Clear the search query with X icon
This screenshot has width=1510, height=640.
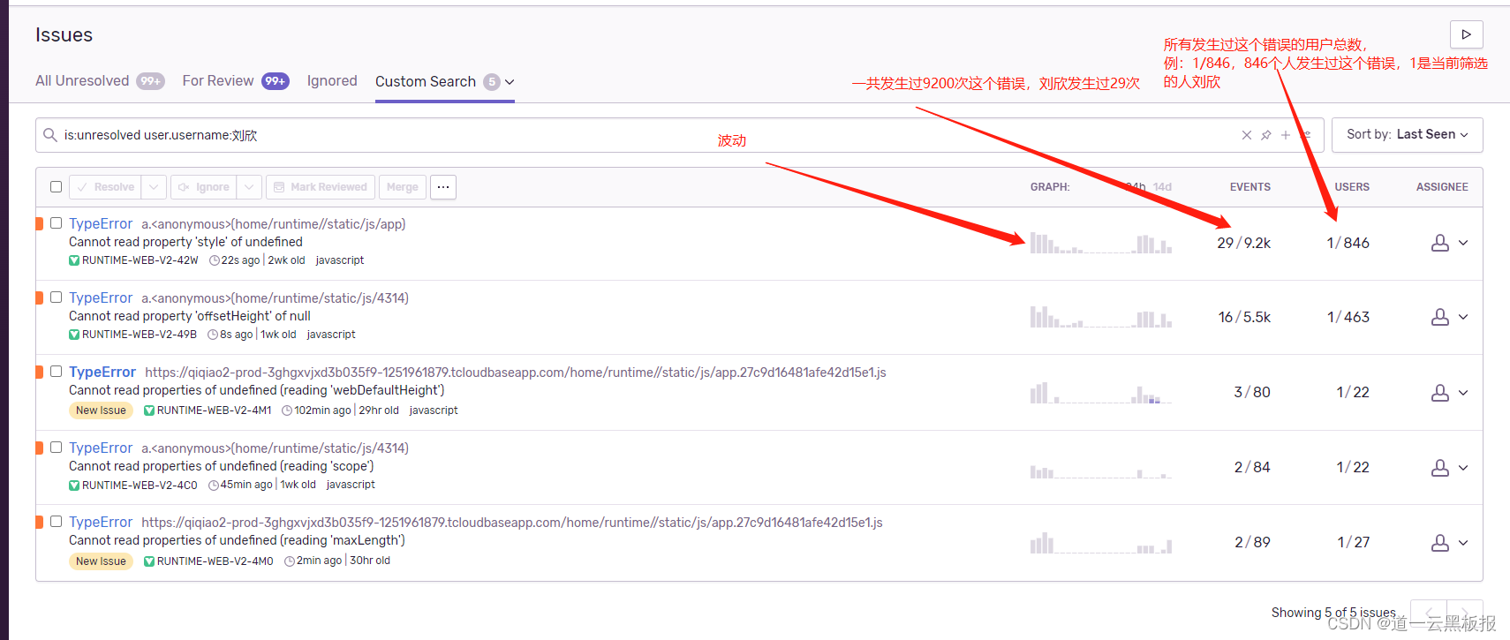point(1247,135)
